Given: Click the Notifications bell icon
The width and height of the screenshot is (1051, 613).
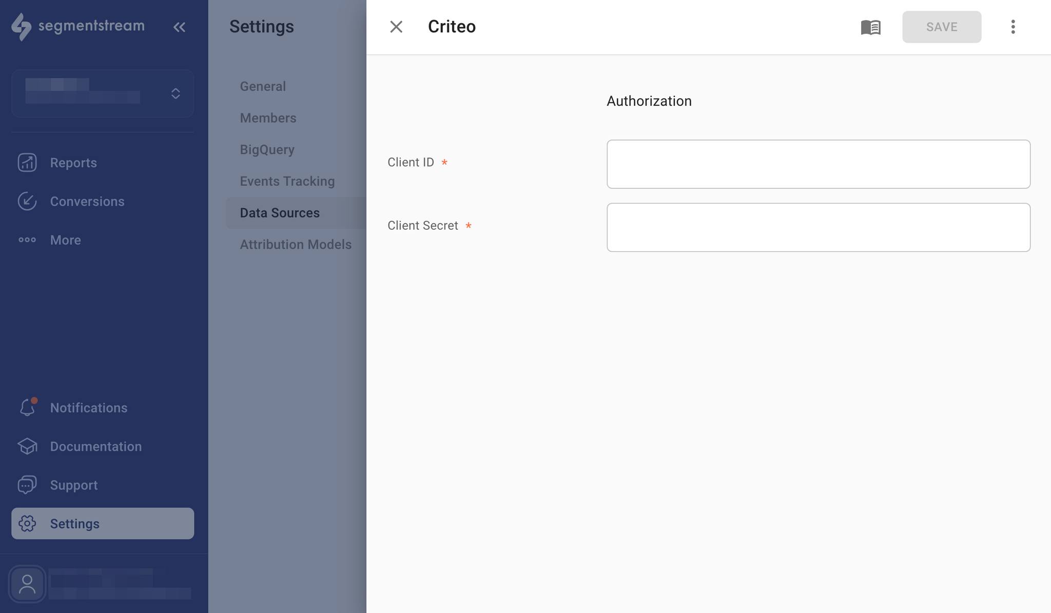Looking at the screenshot, I should [28, 407].
